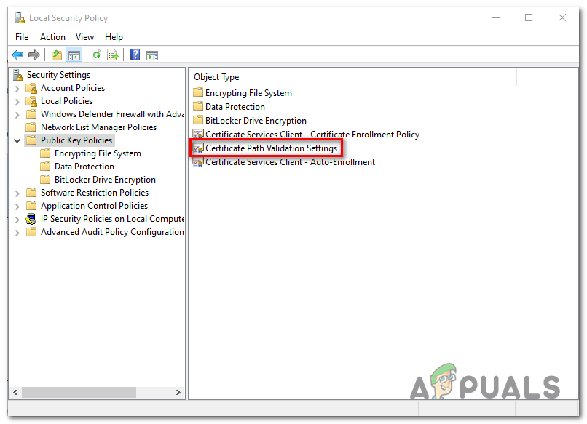Click IP Security Policies computer icon

[x=31, y=219]
